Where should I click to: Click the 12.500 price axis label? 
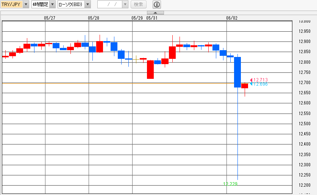click(305, 124)
